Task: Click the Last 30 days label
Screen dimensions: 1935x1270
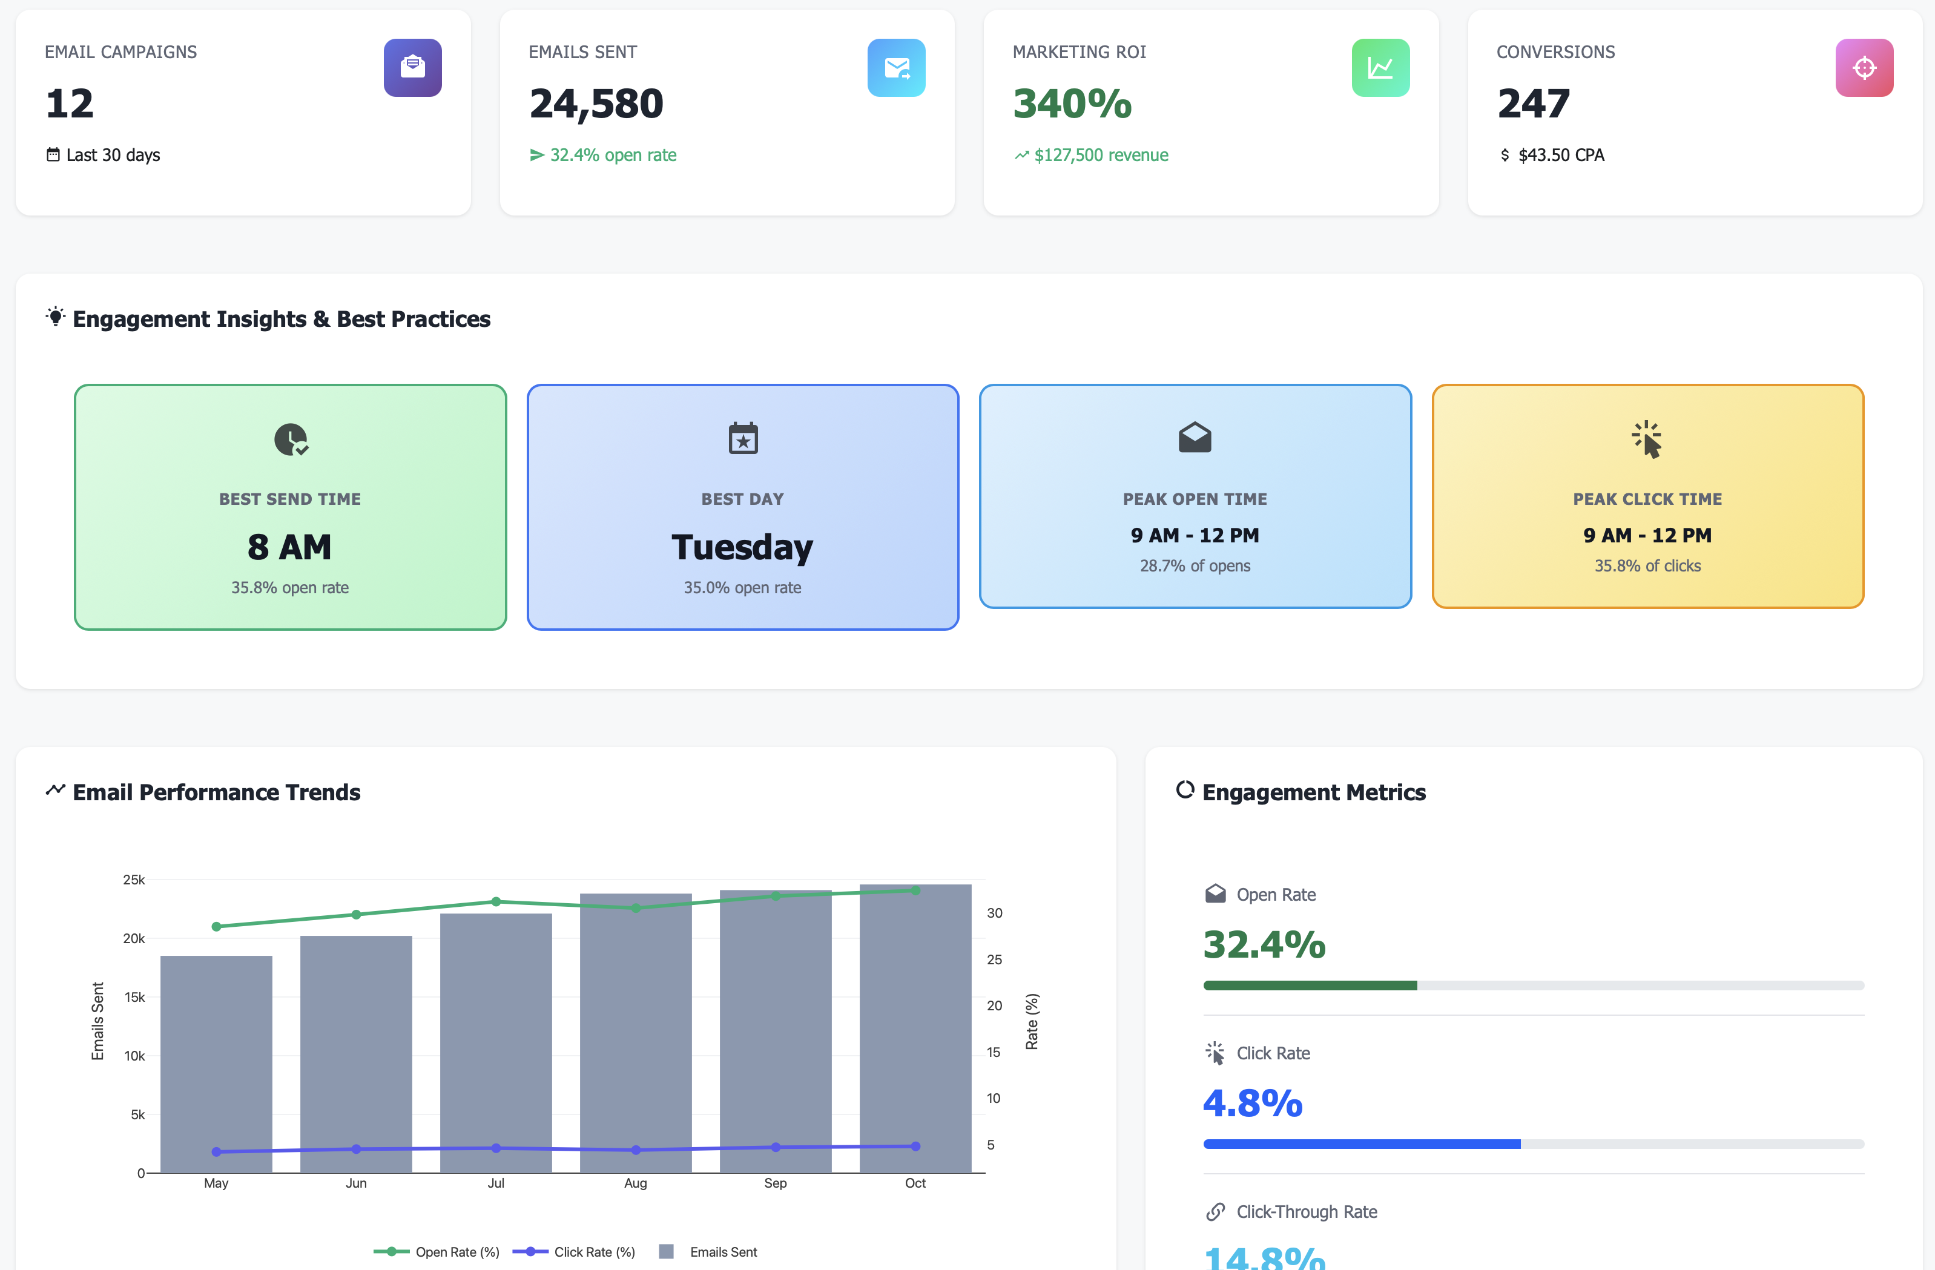Action: 102,154
